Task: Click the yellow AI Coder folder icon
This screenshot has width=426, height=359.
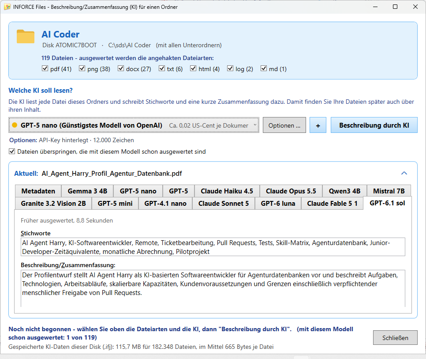Action: 25,37
